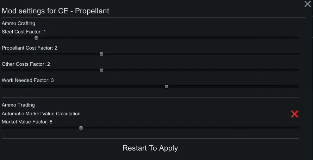This screenshot has height=160, width=313.
Task: Click the far right end of Work Needed Factor track
Action: (298, 87)
